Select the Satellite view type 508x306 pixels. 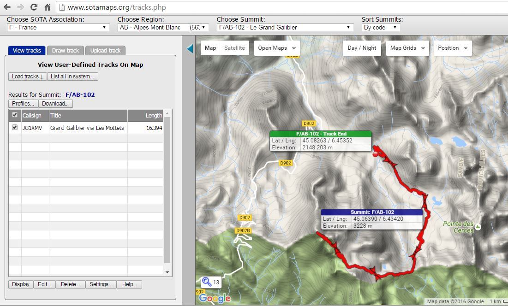tap(234, 48)
